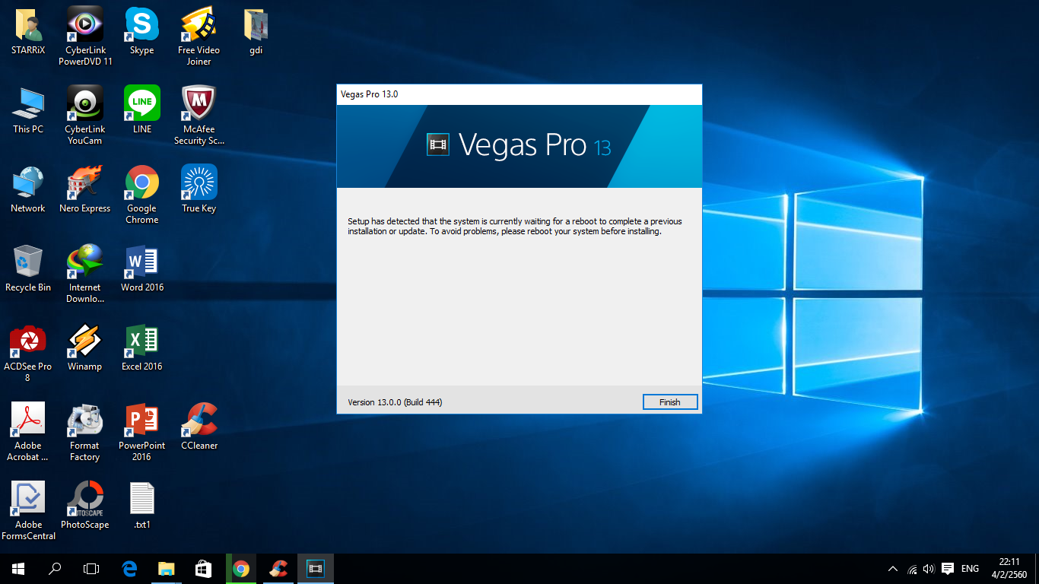Switch to CCleaner in the taskbar

278,568
